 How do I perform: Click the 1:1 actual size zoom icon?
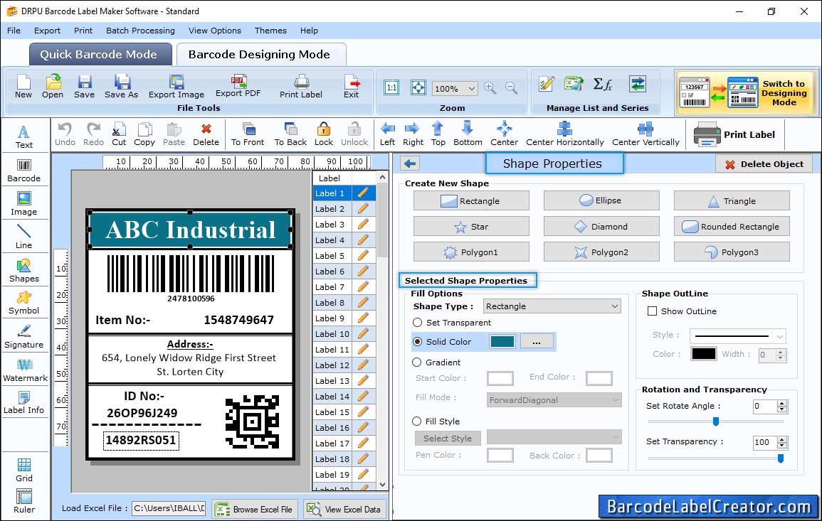point(391,87)
